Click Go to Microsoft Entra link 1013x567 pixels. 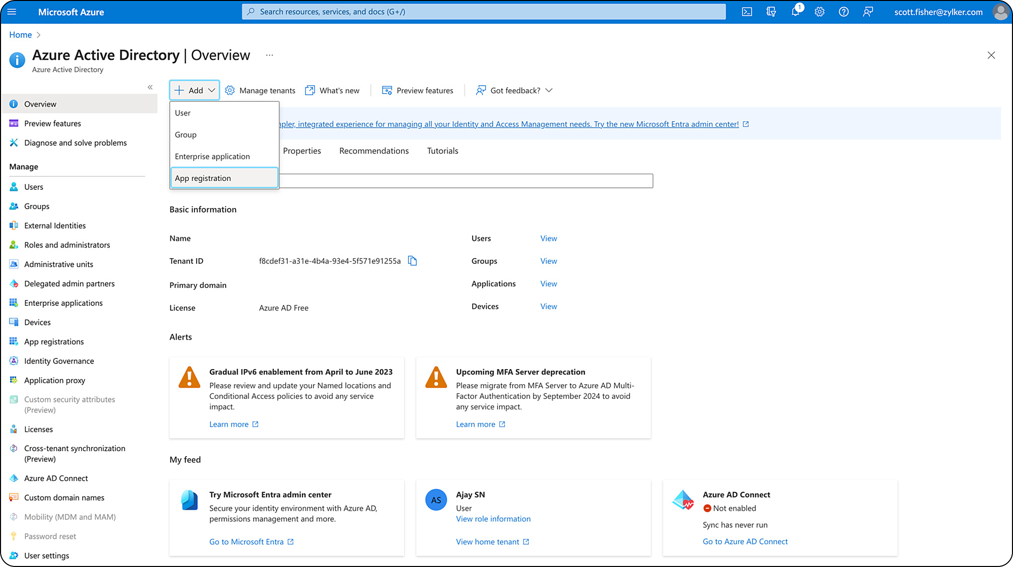[251, 542]
